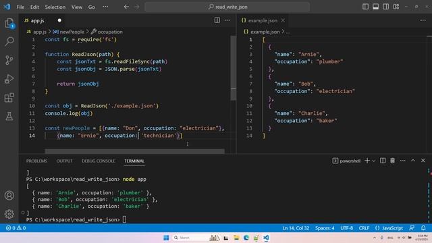Switch to the Debug Console tab
The image size is (432, 243).
click(98, 161)
